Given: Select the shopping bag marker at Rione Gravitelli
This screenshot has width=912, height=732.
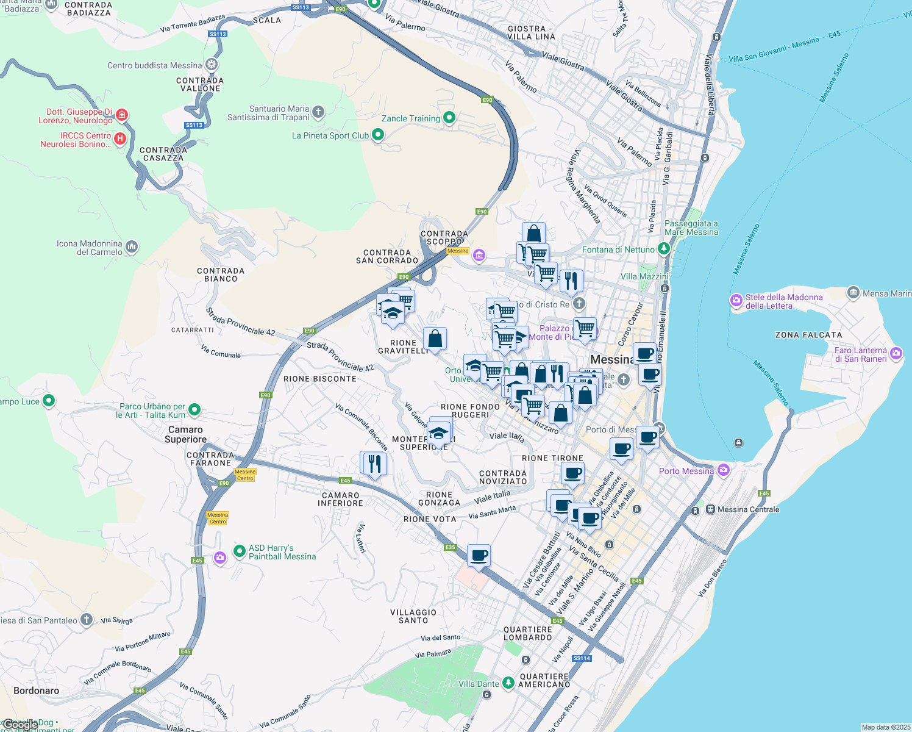Looking at the screenshot, I should tap(435, 339).
